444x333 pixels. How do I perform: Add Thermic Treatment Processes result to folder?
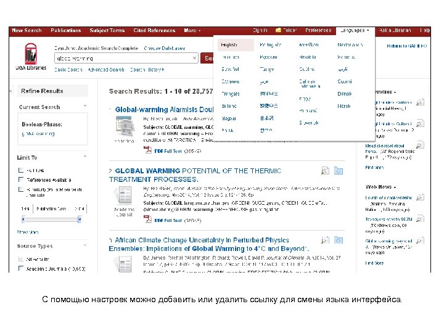point(339,171)
